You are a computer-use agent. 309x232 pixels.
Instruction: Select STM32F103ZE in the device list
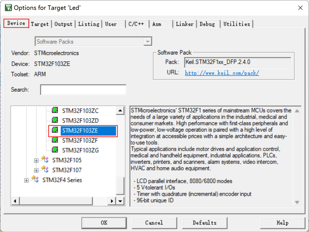tap(80, 130)
